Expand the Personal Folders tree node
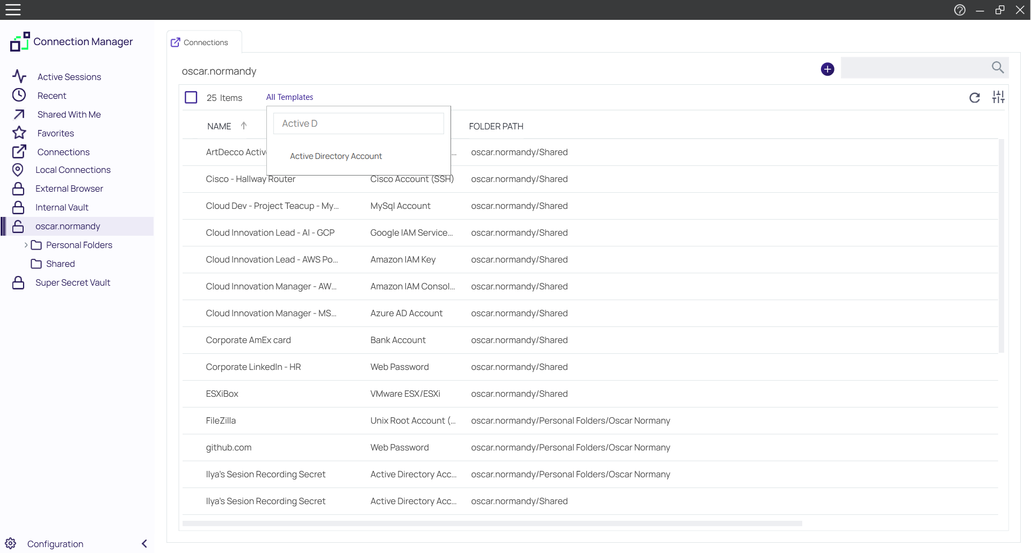 click(x=26, y=245)
